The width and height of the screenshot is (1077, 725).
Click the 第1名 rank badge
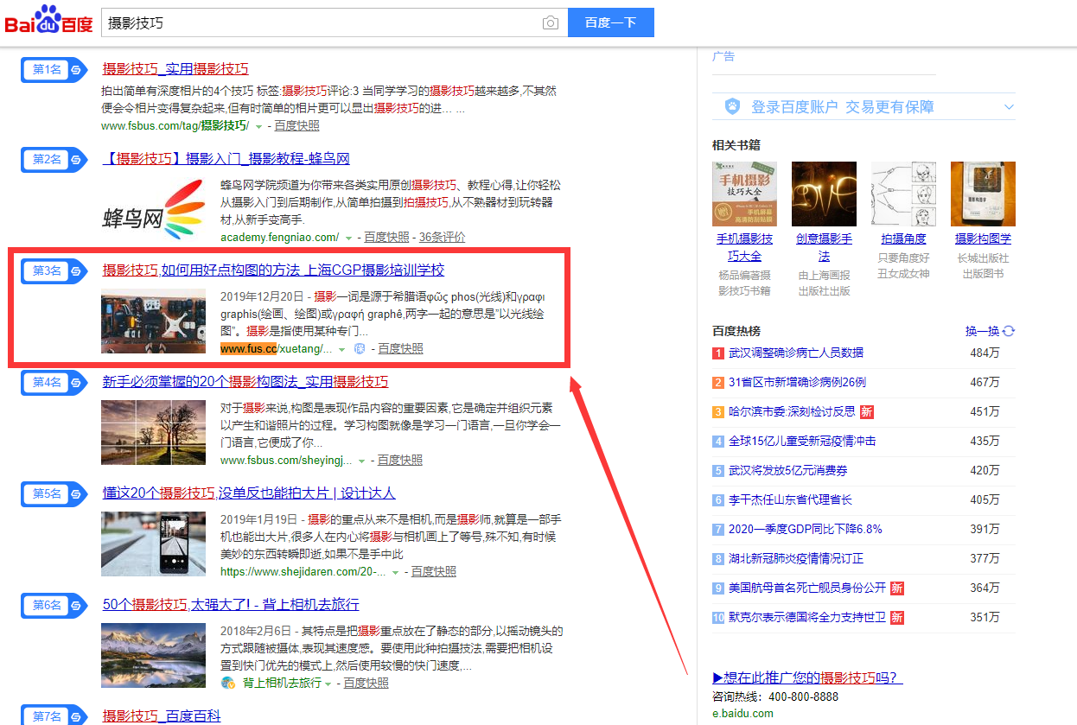[x=54, y=70]
